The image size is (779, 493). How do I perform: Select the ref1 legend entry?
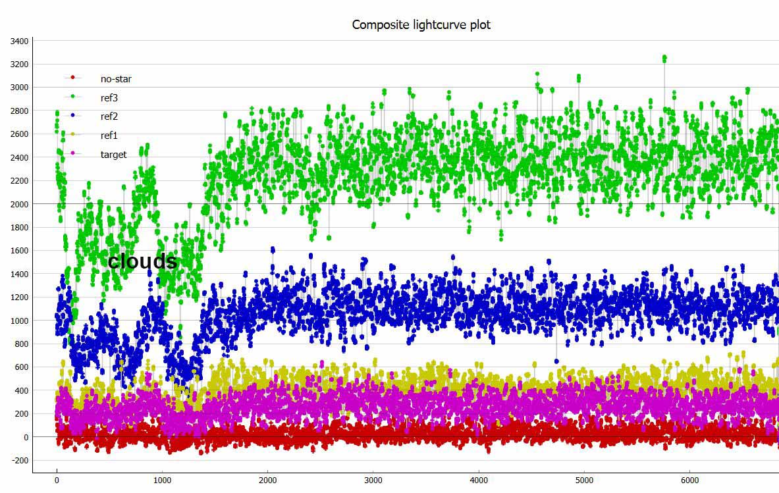click(91, 135)
